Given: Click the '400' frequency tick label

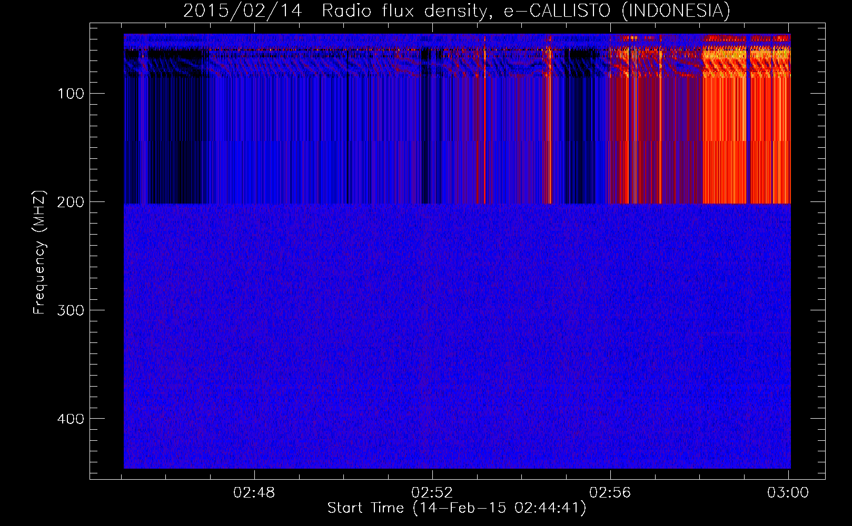Looking at the screenshot, I should tap(71, 419).
